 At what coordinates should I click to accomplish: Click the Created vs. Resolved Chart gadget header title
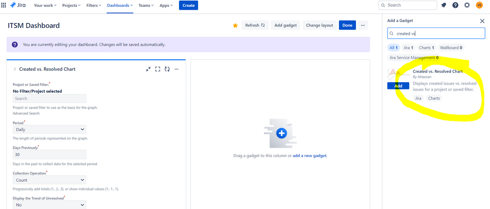(x=47, y=69)
